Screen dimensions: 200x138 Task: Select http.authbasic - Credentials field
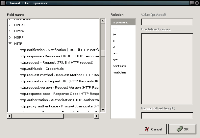pos(41,69)
